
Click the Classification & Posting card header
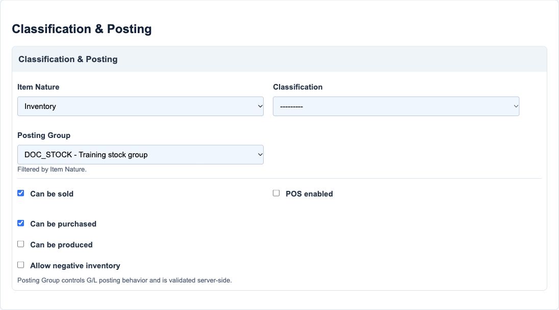tap(279, 59)
